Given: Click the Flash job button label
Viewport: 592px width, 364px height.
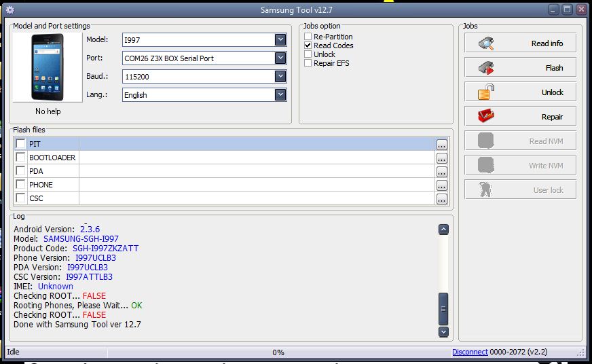Looking at the screenshot, I should 554,68.
